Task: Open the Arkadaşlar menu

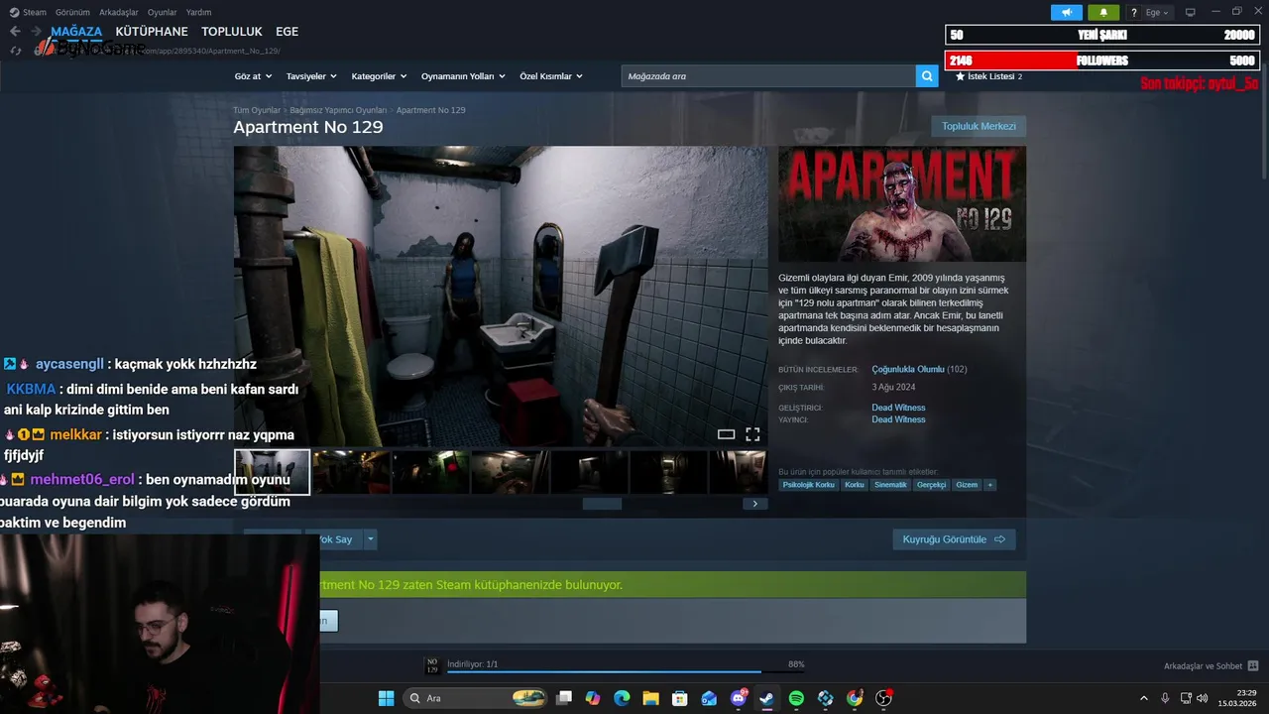Action: (x=119, y=12)
